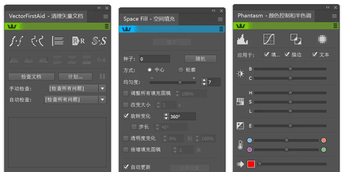The width and height of the screenshot is (347, 172).
Task: Click the pause icon beside 计划 button
Action: point(102,76)
